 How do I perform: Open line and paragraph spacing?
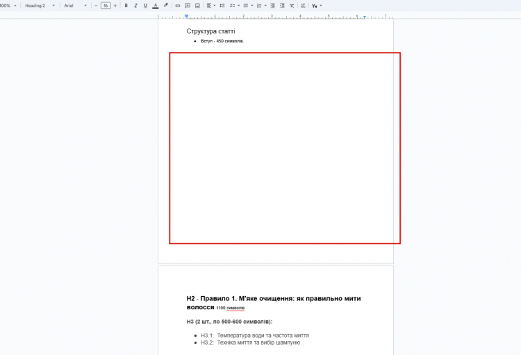[222, 6]
